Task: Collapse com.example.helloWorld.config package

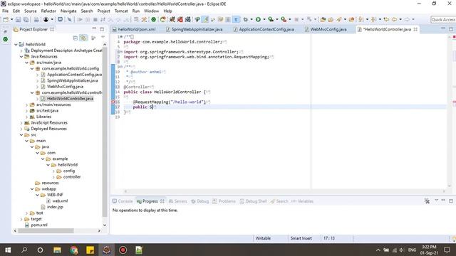Action: click(x=32, y=68)
